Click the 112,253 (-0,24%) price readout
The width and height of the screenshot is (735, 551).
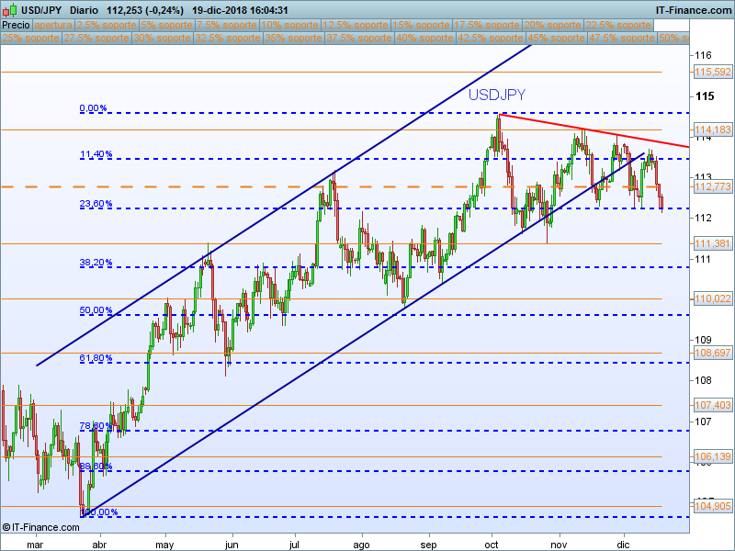click(145, 10)
